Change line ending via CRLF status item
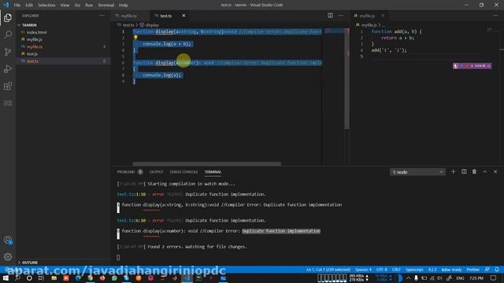 [396, 270]
